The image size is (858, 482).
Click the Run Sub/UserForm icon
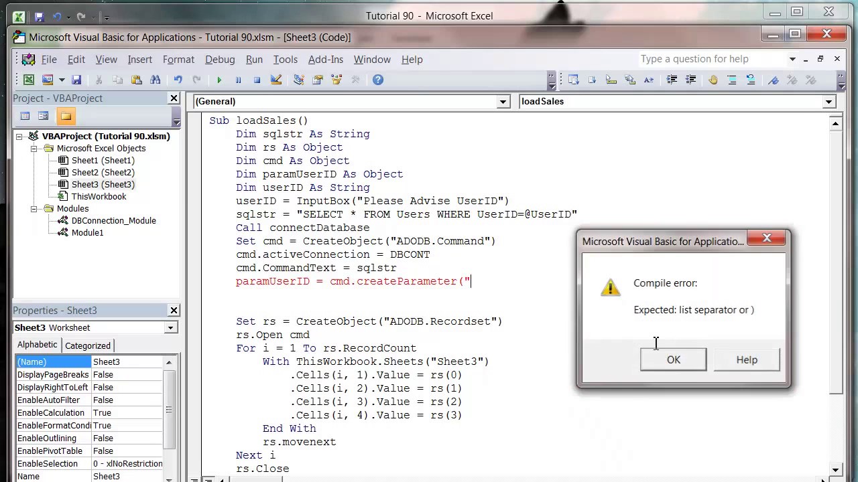coord(219,80)
